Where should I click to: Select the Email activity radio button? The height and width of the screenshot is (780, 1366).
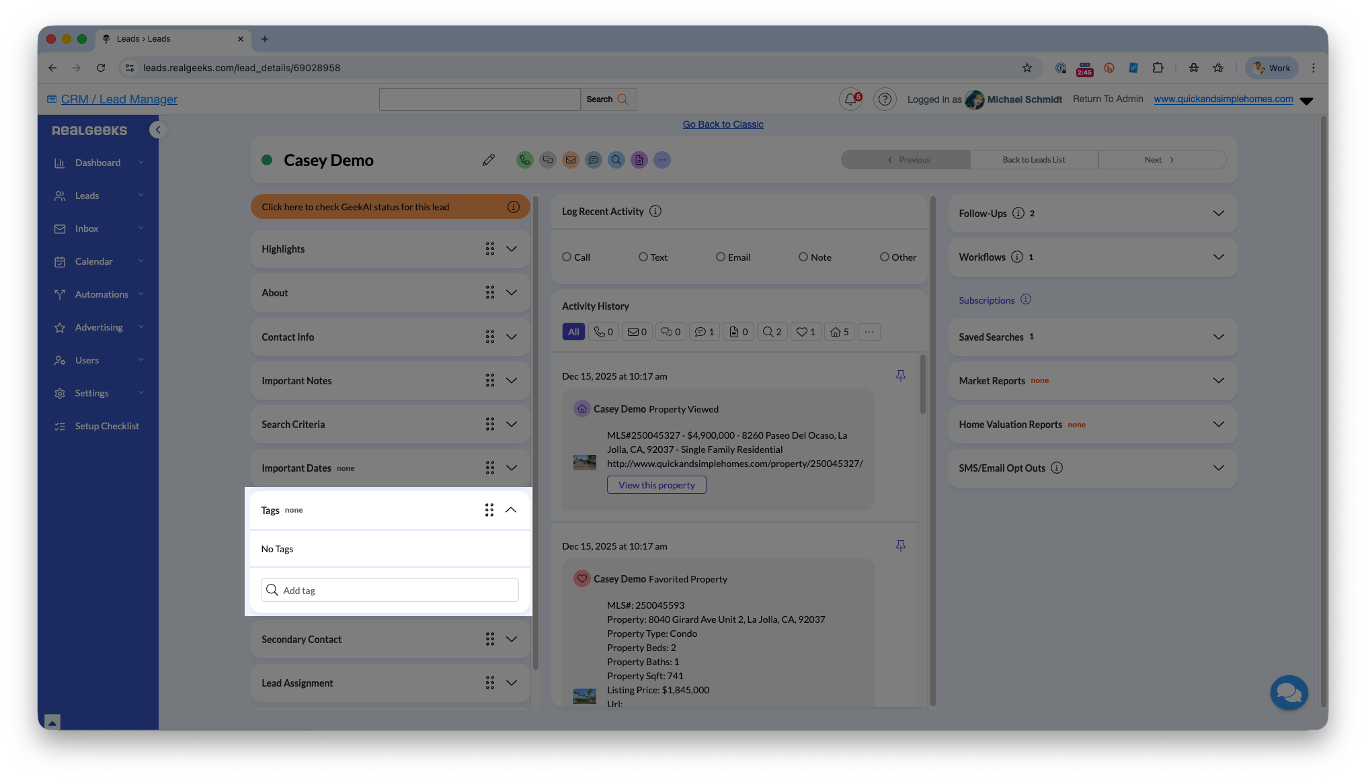tap(720, 257)
